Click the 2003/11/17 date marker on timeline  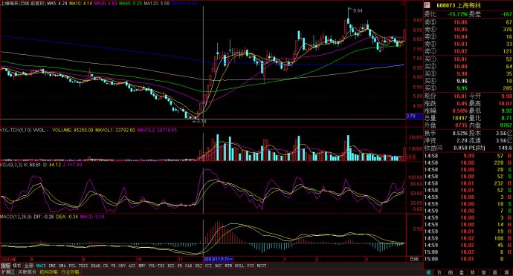219,259
